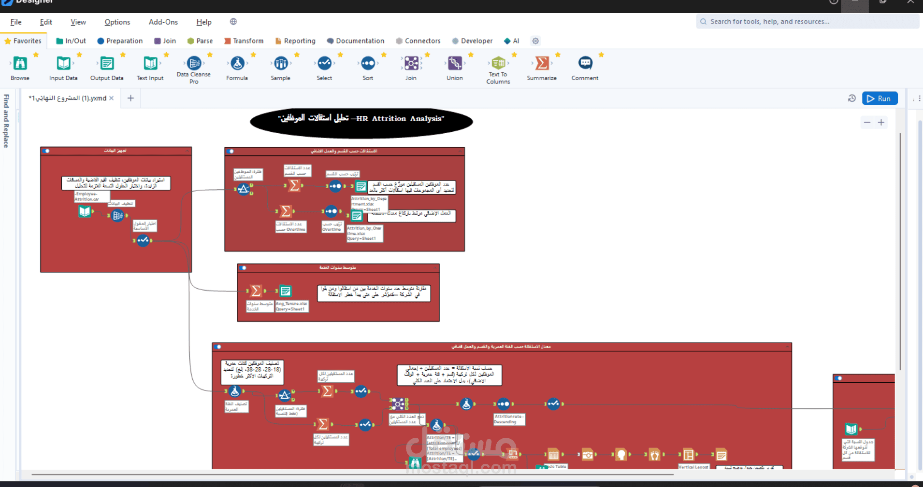Select the Browse tool icon
The image size is (923, 487).
coord(20,63)
